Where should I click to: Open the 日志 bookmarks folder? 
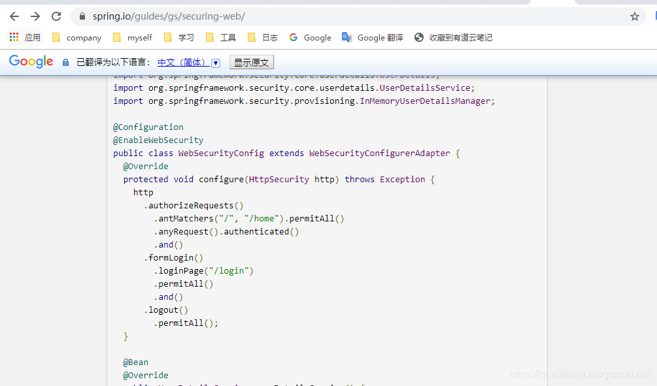coord(263,38)
